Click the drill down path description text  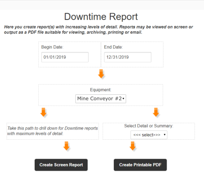[53, 131]
